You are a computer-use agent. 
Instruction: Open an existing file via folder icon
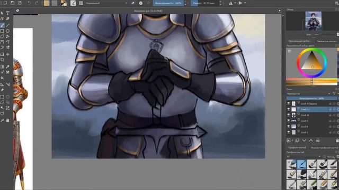tap(13, 3)
